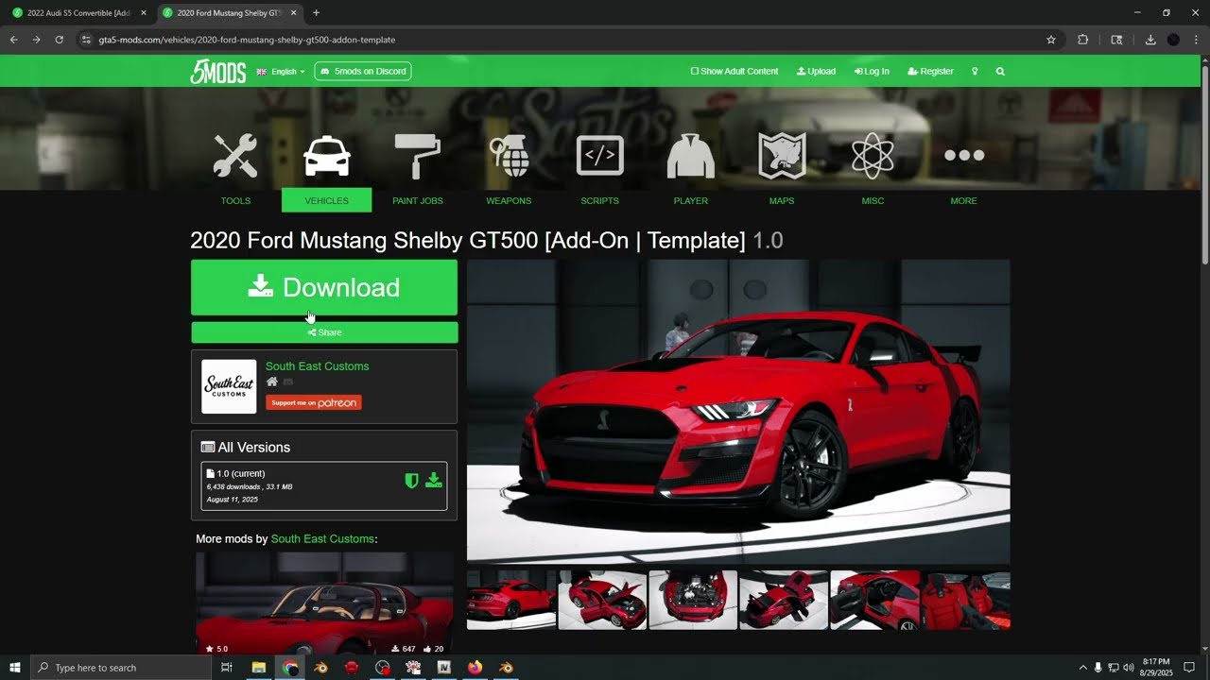Select the TOOLS menu label
Viewport: 1210px width, 680px height.
(x=235, y=200)
